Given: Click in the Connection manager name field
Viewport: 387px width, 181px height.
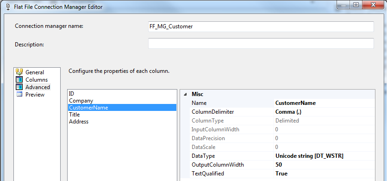Looking at the screenshot, I should click(261, 26).
